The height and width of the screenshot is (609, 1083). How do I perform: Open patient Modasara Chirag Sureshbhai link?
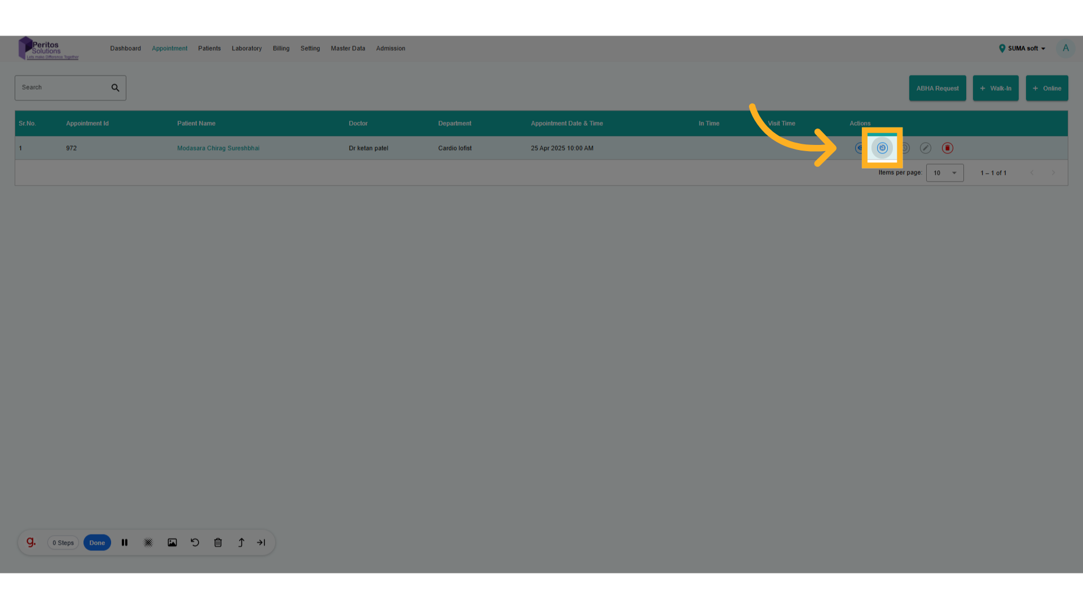(x=218, y=148)
